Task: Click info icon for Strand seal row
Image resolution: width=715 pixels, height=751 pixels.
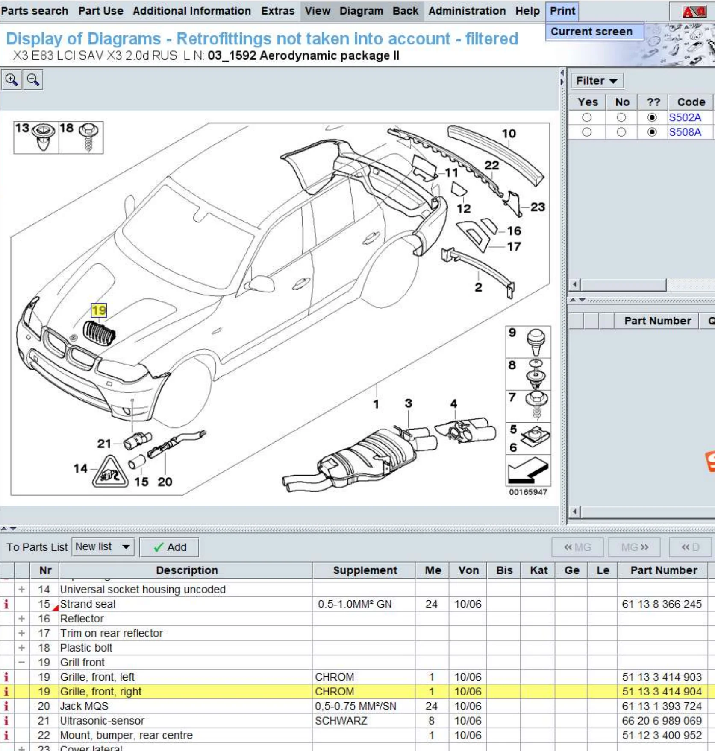Action: pyautogui.click(x=6, y=604)
